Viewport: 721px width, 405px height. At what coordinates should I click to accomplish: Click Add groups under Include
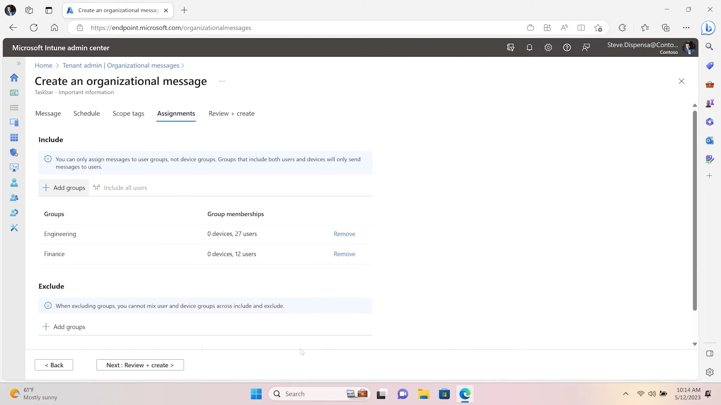pyautogui.click(x=64, y=187)
